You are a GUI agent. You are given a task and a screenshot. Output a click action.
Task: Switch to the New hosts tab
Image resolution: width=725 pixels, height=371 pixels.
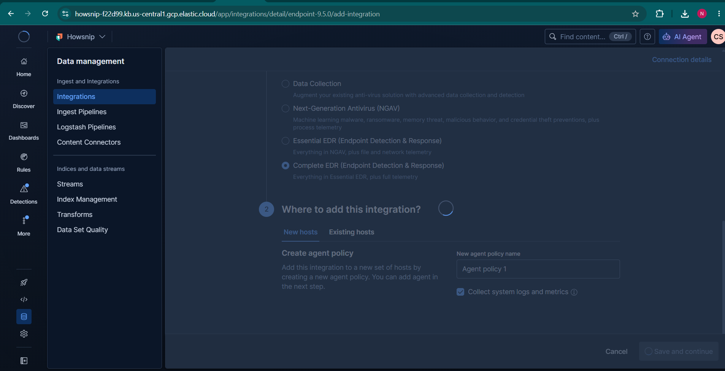pyautogui.click(x=300, y=232)
